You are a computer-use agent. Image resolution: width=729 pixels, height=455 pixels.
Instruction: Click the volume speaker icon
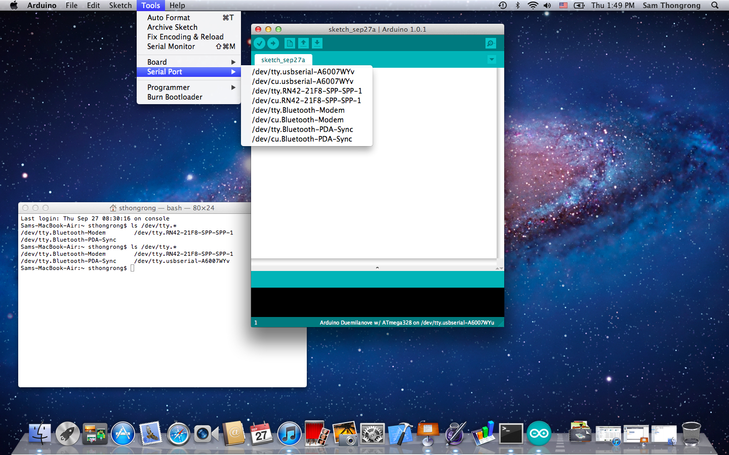click(x=547, y=6)
